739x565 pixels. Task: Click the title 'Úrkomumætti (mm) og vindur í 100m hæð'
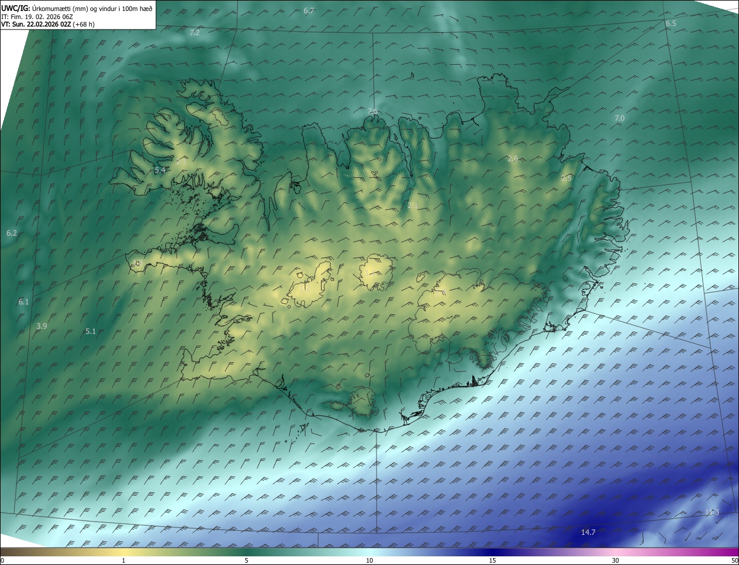click(91, 8)
